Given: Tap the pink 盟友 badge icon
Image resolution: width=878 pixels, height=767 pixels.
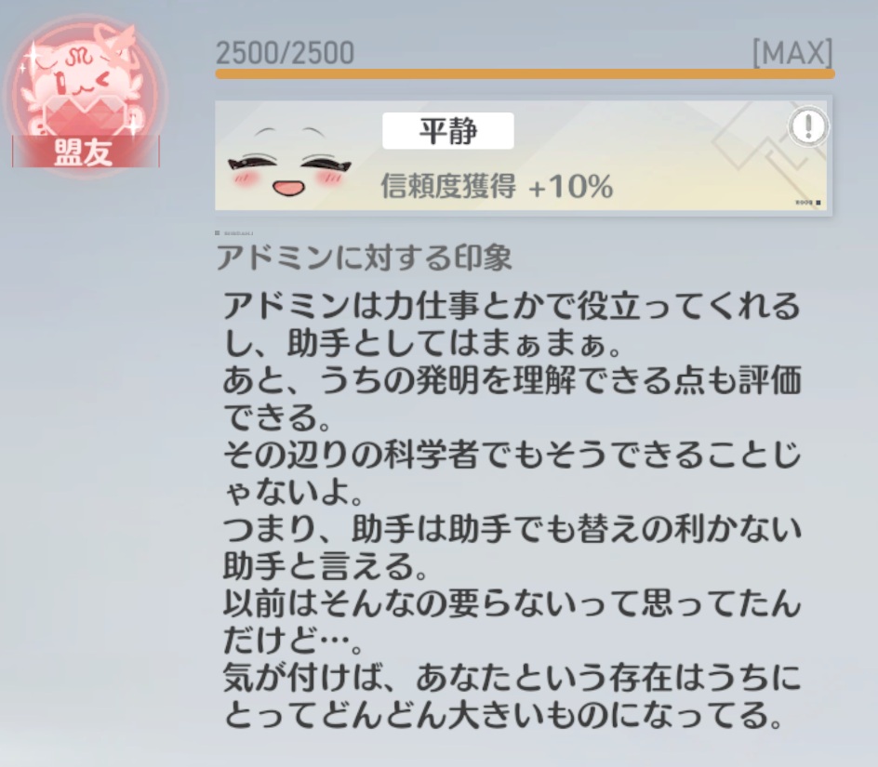Looking at the screenshot, I should pyautogui.click(x=84, y=95).
